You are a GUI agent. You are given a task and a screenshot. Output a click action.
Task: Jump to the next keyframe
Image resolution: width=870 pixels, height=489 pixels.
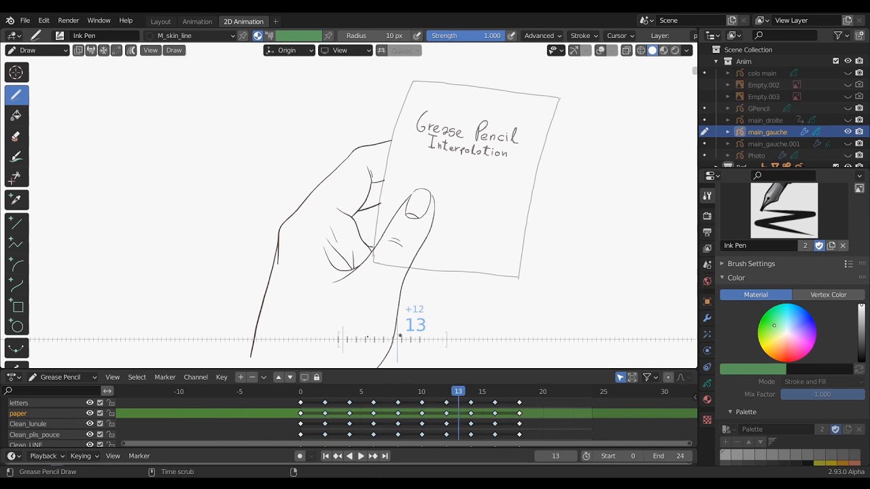click(372, 456)
